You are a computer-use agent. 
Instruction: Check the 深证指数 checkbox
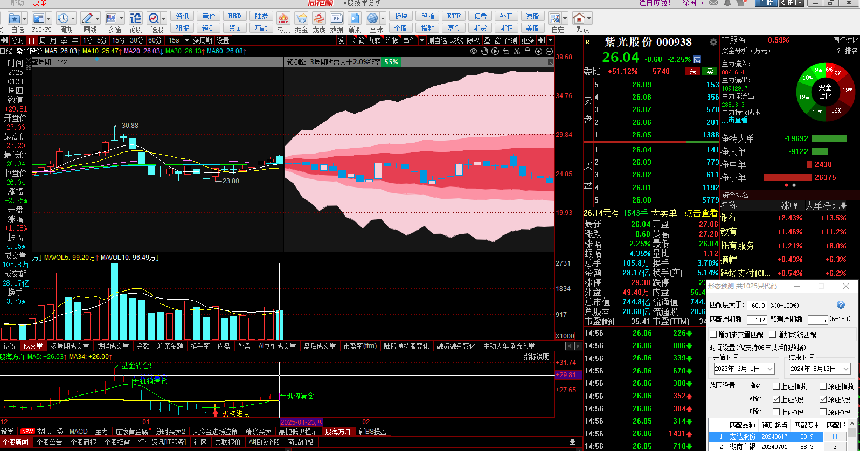823,386
